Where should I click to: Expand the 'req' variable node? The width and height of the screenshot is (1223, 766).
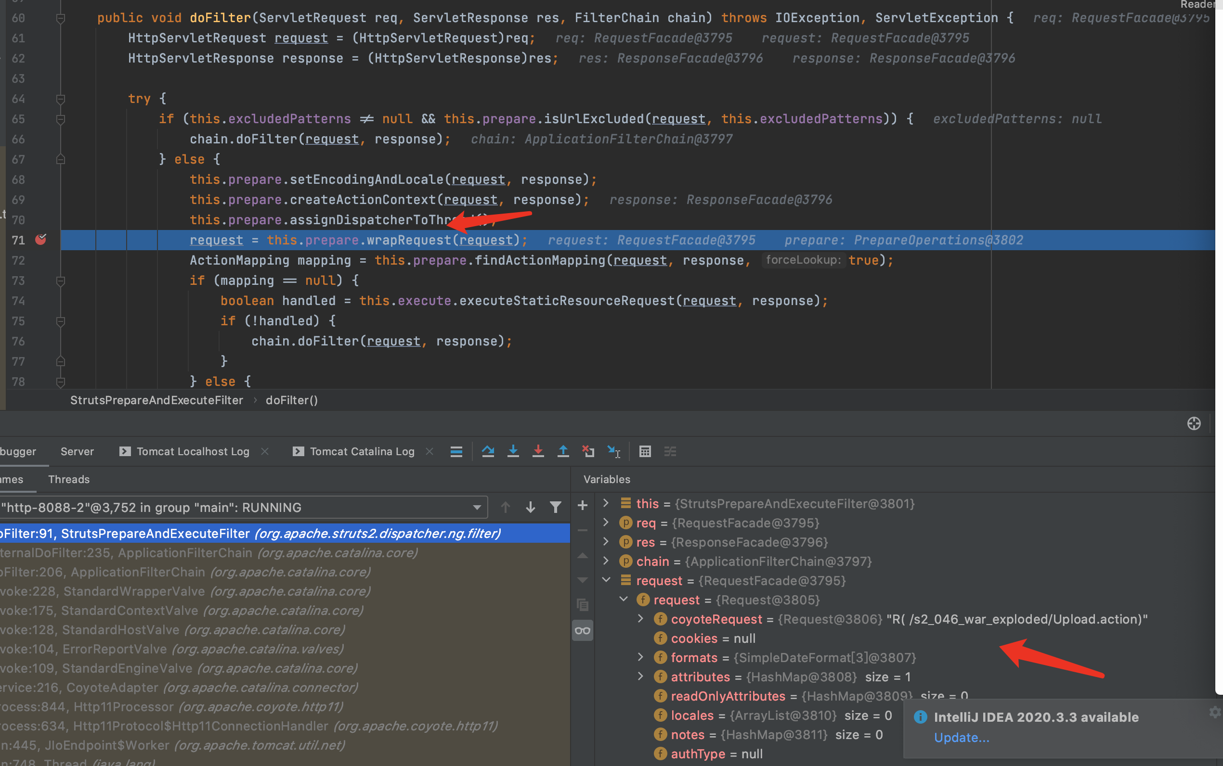click(606, 523)
